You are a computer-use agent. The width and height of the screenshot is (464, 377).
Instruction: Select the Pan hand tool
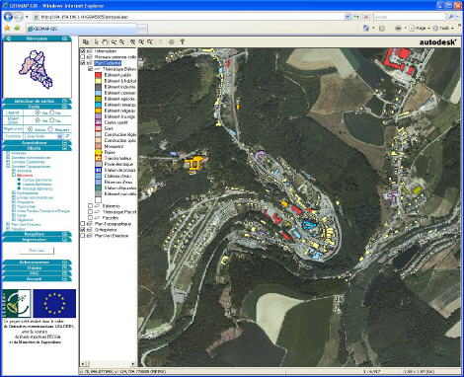pos(105,42)
